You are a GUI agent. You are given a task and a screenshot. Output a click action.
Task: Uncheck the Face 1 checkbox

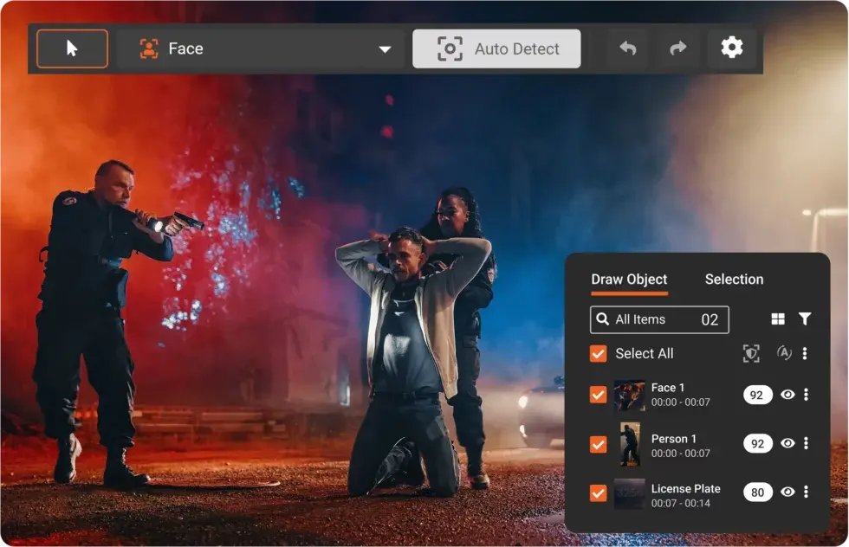pos(598,395)
